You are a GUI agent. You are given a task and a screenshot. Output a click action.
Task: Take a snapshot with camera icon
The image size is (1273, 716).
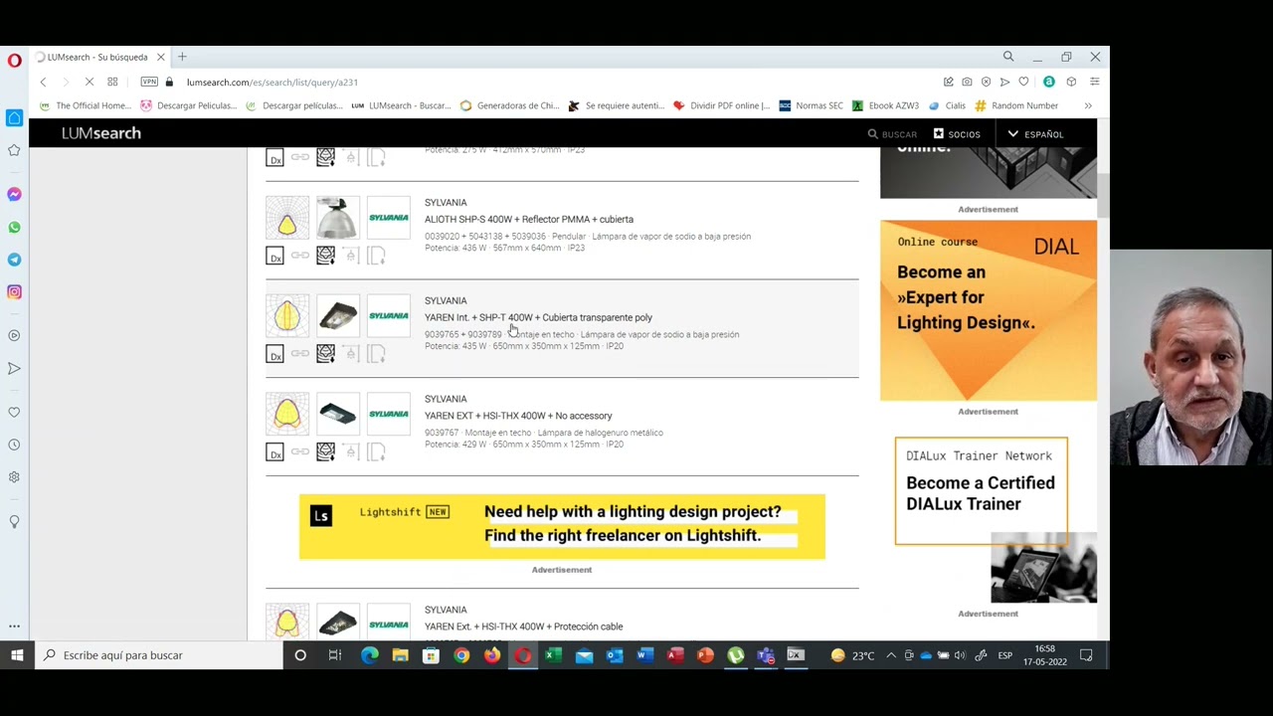(x=967, y=82)
